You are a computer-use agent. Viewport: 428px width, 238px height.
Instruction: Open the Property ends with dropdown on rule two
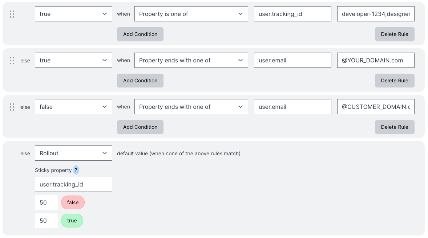pyautogui.click(x=191, y=60)
